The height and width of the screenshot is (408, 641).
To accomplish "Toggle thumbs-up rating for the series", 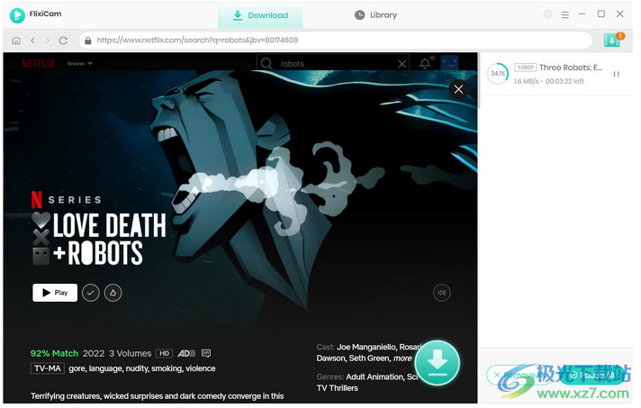I will tap(113, 293).
